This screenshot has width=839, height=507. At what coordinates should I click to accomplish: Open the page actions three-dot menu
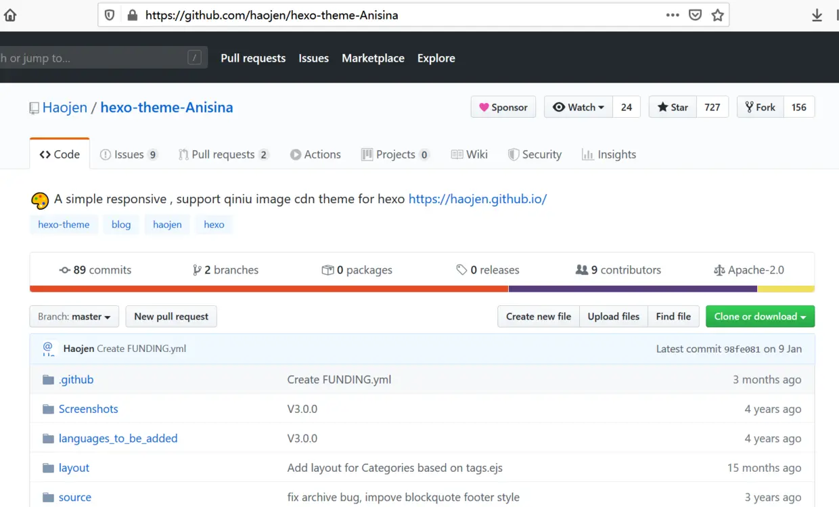click(673, 15)
